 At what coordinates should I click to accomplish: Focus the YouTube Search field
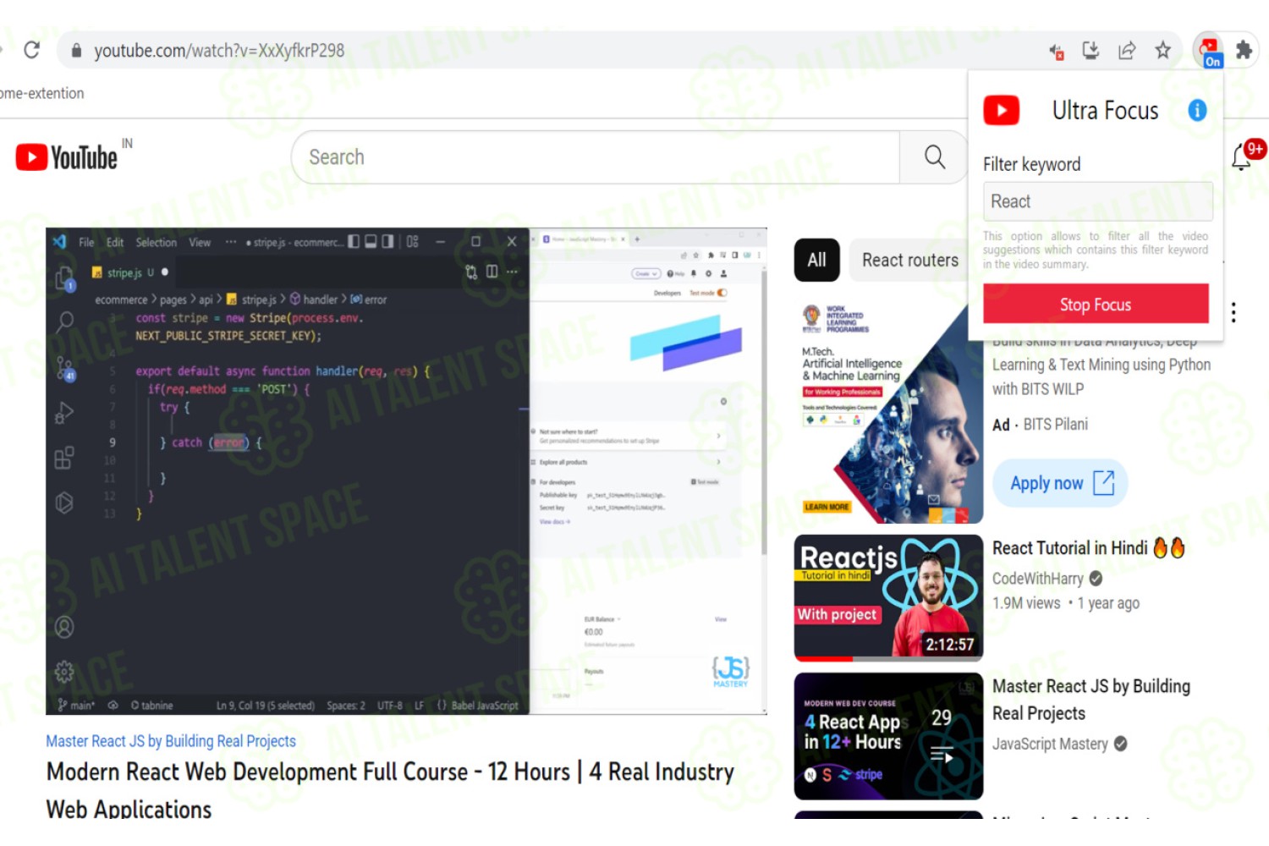coord(596,157)
